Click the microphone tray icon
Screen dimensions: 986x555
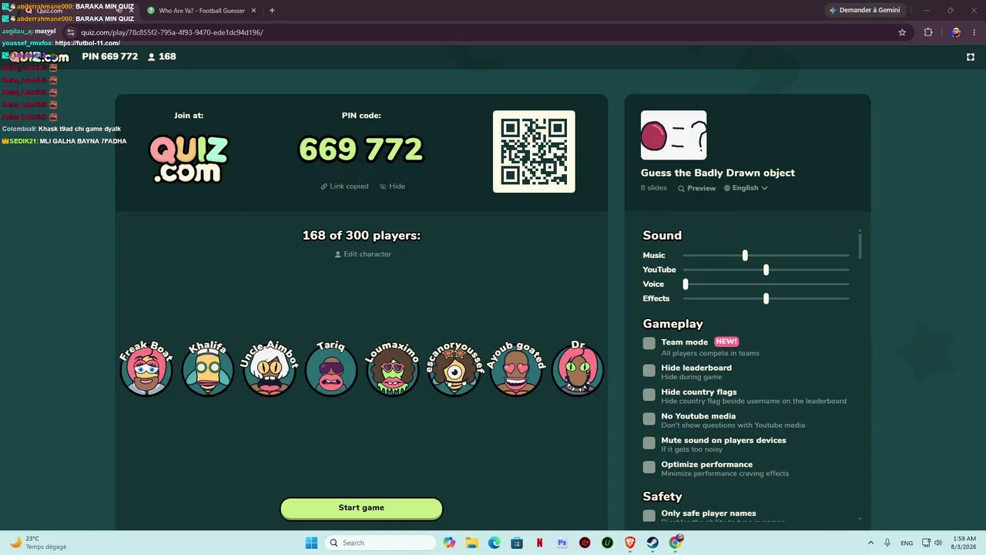pos(887,543)
